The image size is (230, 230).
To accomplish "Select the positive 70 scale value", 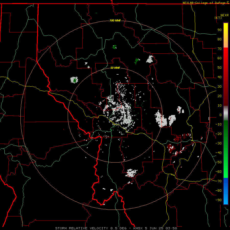I will coord(220,49).
